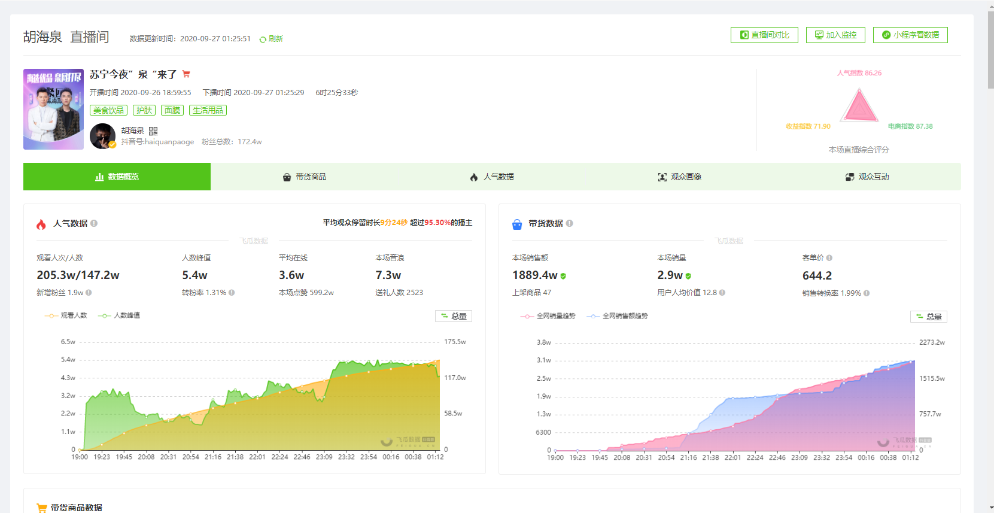
Task: Click the 刷新 link
Action: click(275, 39)
